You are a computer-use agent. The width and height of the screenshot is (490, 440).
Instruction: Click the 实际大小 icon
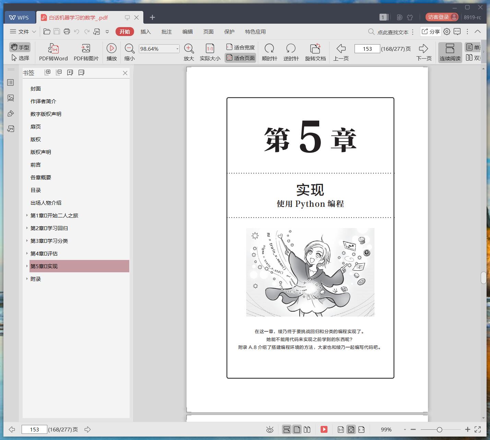(210, 48)
